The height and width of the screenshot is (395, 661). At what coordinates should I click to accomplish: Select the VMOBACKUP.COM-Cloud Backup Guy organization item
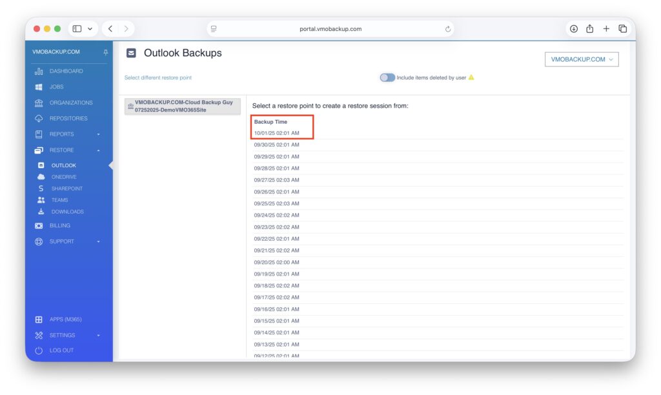(183, 106)
